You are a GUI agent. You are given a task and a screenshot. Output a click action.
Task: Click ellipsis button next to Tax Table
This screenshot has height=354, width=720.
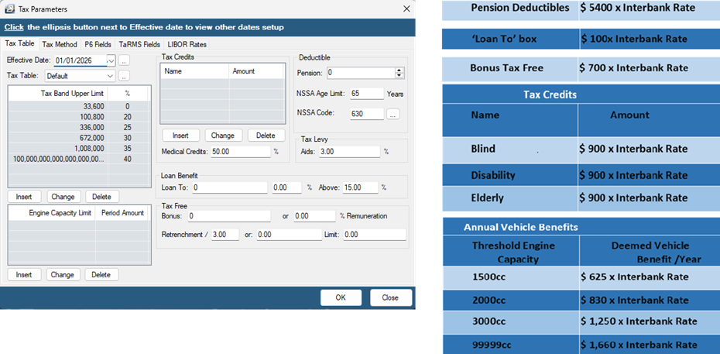125,76
